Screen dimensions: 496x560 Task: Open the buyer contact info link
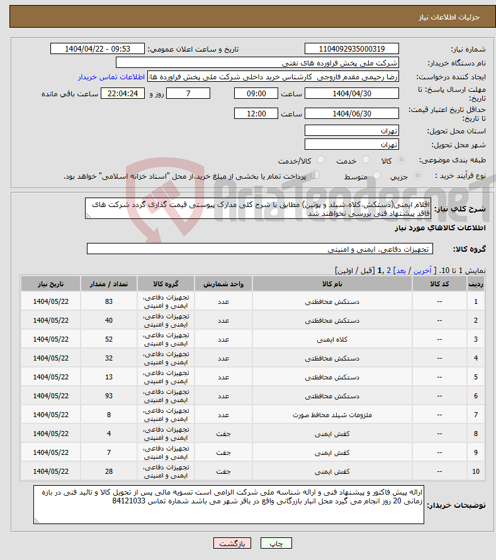pyautogui.click(x=111, y=77)
